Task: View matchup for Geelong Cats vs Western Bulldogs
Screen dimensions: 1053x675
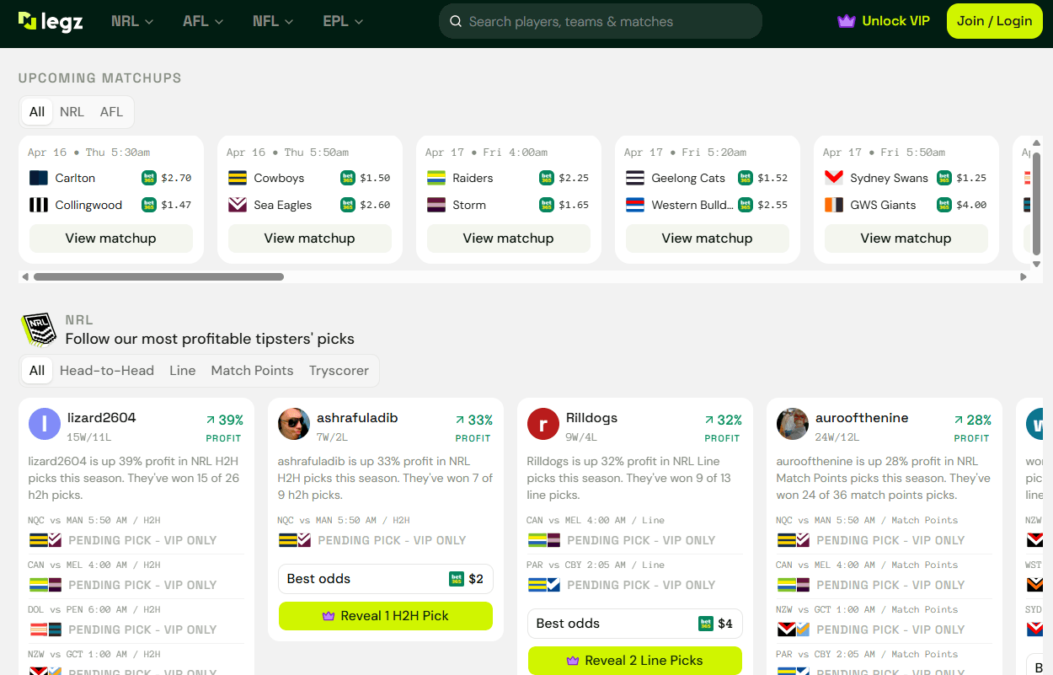Action: [707, 238]
